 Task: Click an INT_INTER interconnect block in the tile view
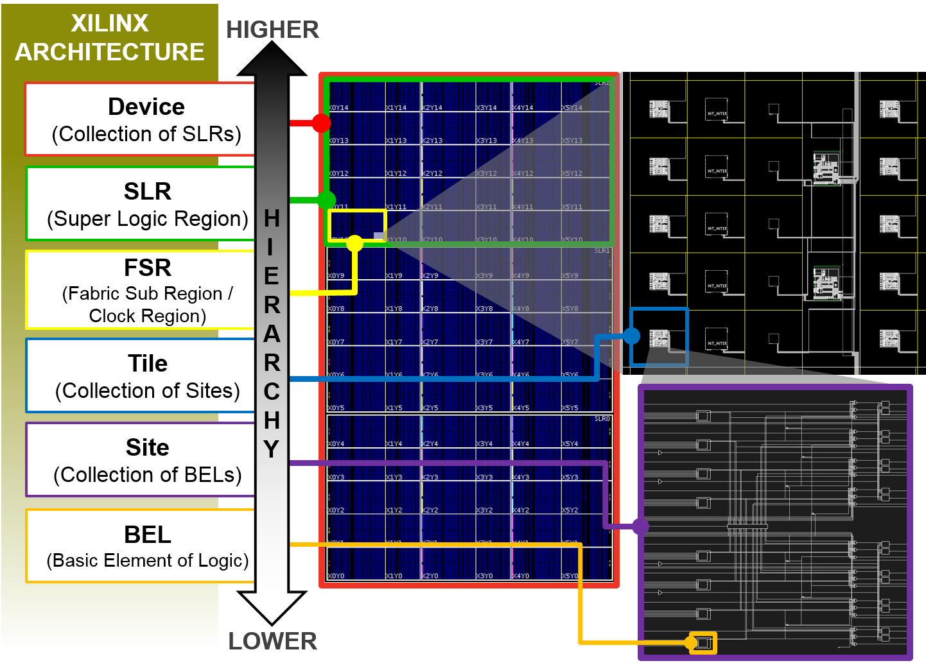tap(717, 108)
